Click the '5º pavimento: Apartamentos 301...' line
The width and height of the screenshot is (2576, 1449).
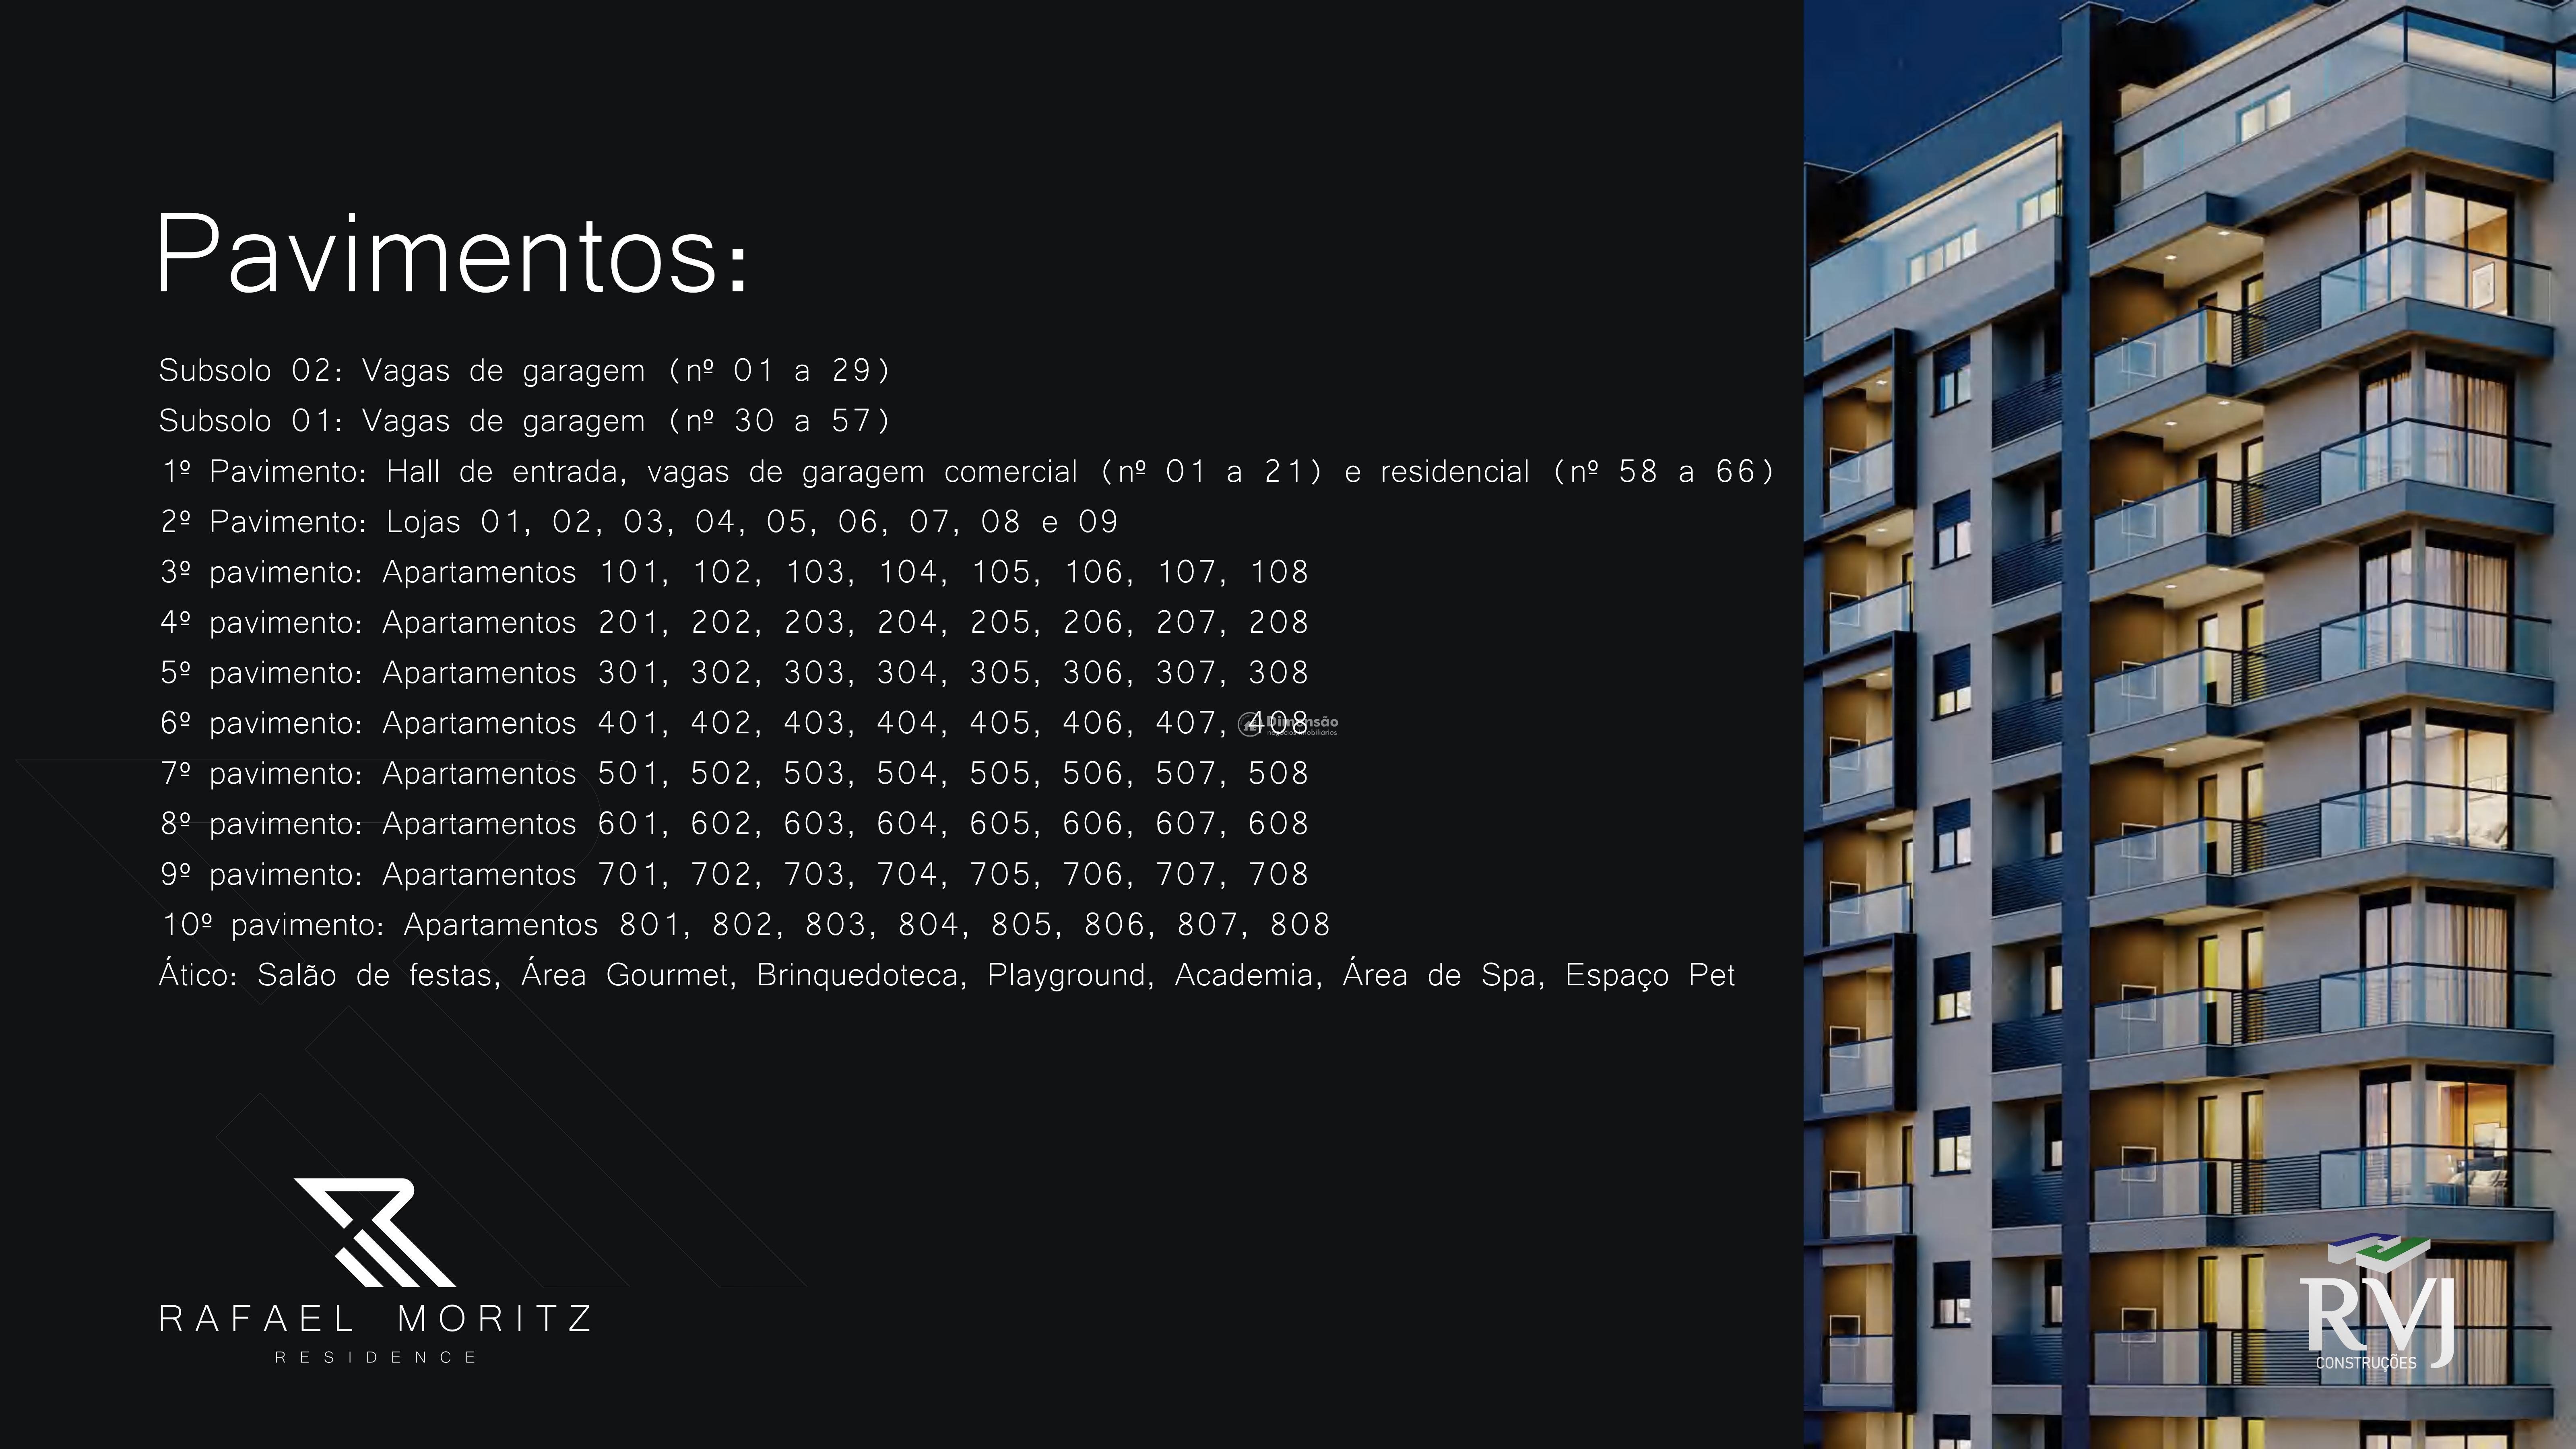tap(735, 673)
